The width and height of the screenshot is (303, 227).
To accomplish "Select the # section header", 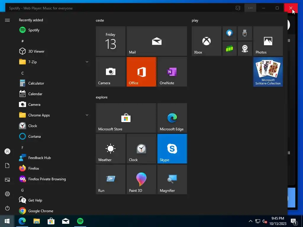I will [x=22, y=41].
